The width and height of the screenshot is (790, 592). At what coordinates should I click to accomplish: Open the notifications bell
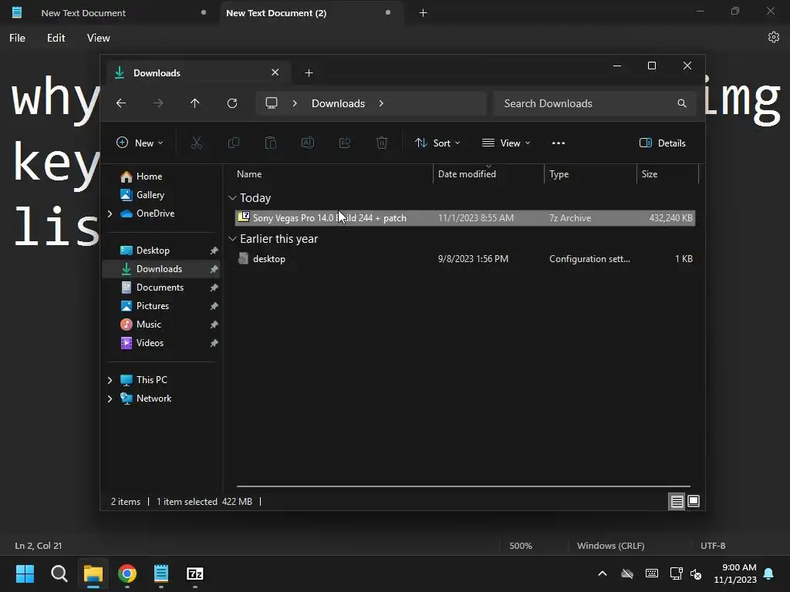coord(769,573)
